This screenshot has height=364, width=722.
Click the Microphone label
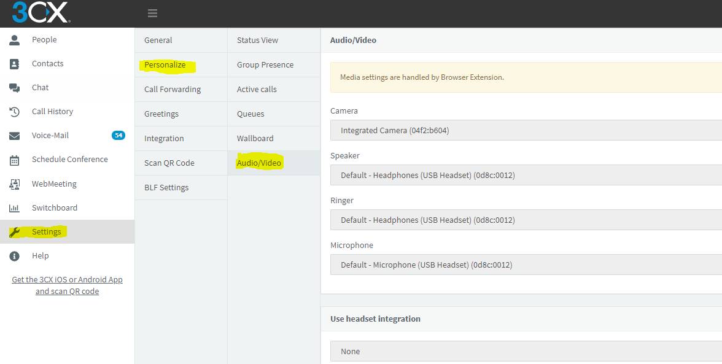352,246
